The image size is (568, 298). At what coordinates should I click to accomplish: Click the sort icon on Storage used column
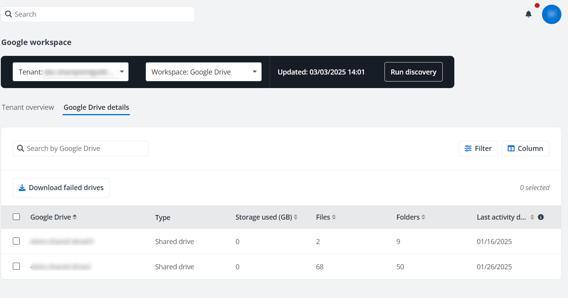click(x=296, y=217)
